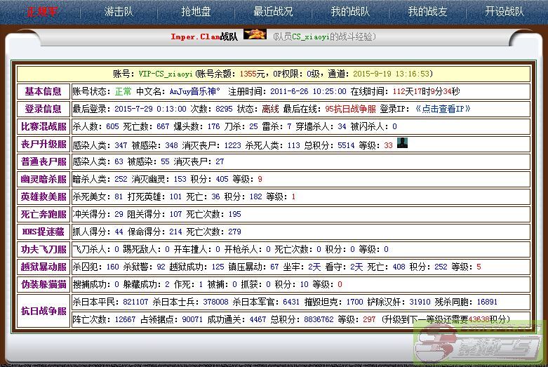Select the 抢地盘 tab

coord(196,12)
